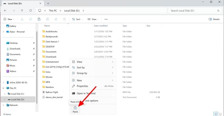The height and width of the screenshot is (116, 224).
Task: Click the Forward navigation arrow
Action: pos(13,11)
